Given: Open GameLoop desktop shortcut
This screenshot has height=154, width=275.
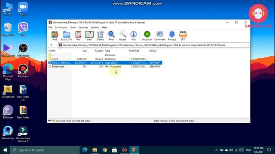Looking at the screenshot, I should (x=8, y=133).
